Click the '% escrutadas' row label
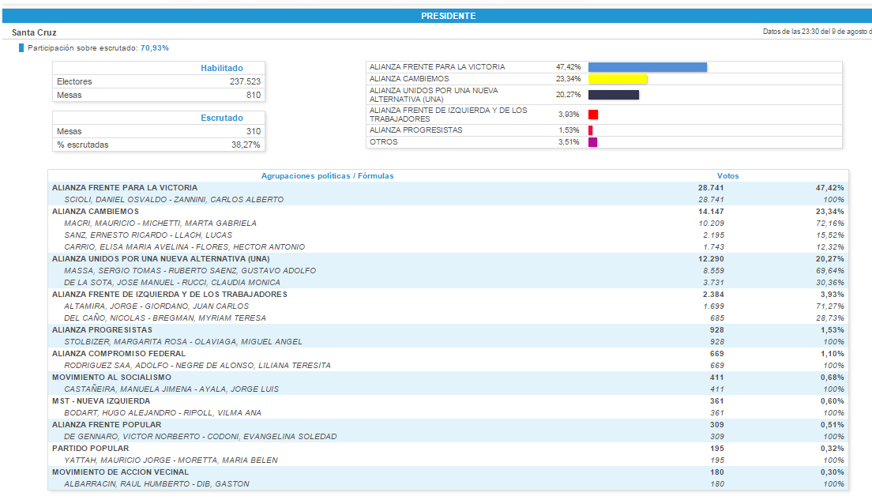This screenshot has height=500, width=872. tap(83, 145)
